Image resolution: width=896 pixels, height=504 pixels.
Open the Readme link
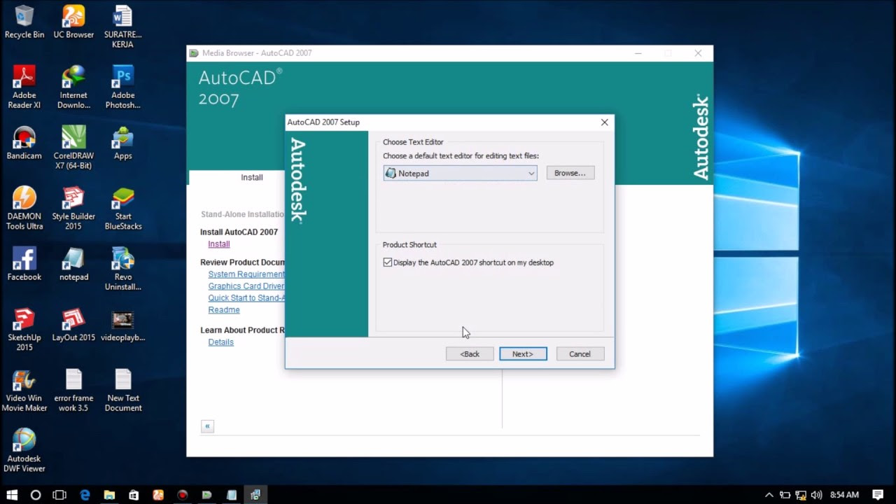224,310
